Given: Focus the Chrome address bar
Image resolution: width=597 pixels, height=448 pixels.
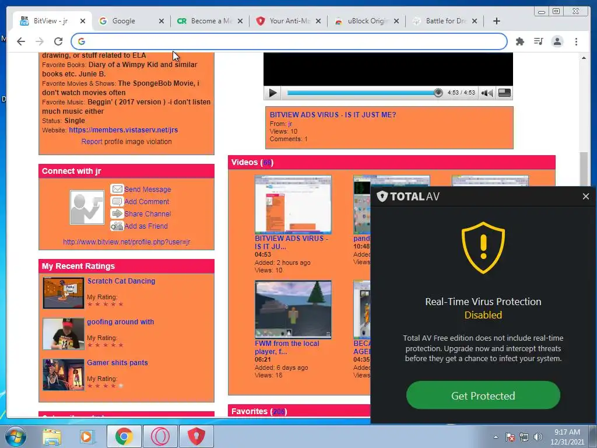Looking at the screenshot, I should point(289,41).
